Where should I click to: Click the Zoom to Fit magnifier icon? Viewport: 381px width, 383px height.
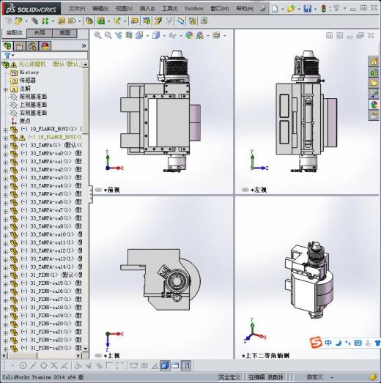point(97,35)
